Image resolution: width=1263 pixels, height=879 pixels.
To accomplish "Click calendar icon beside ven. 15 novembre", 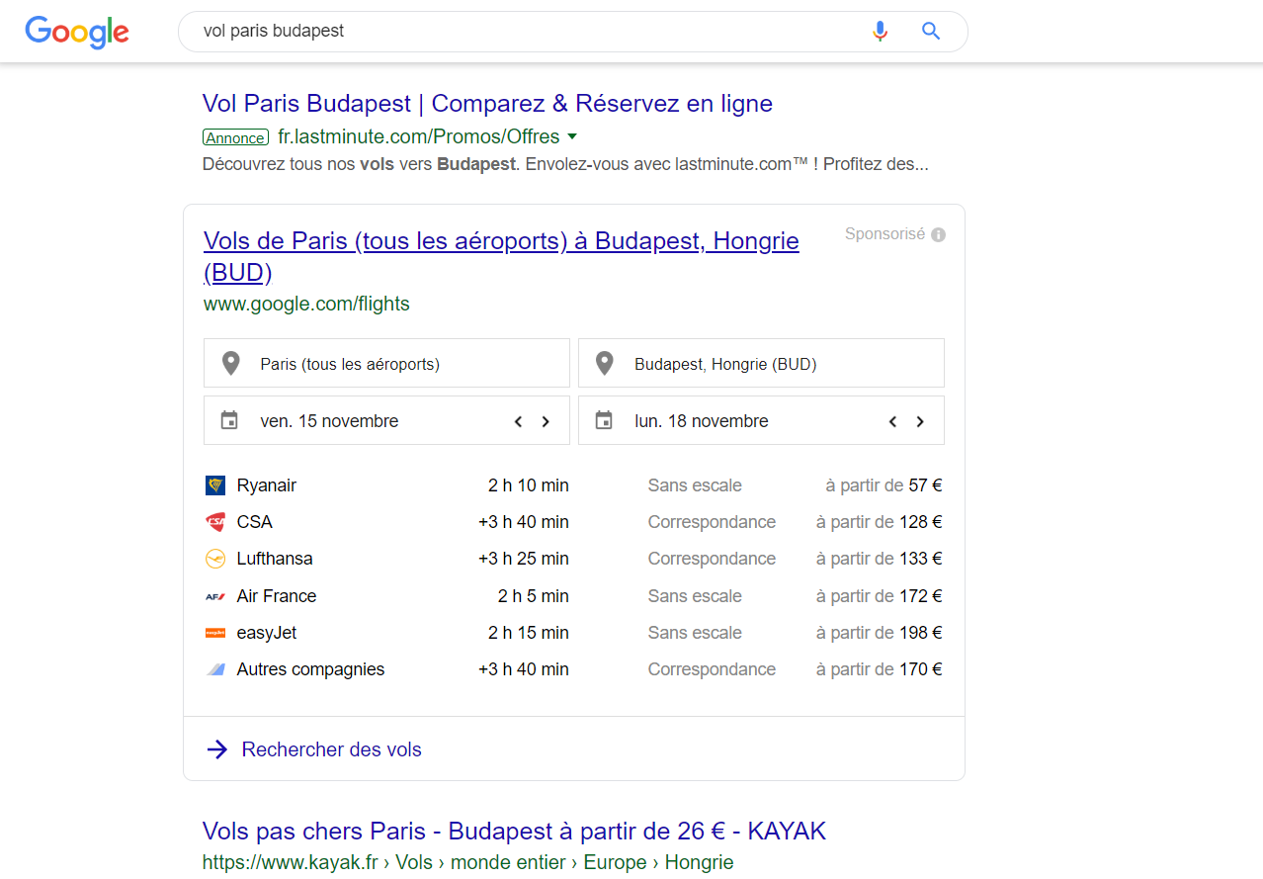I will pyautogui.click(x=229, y=420).
